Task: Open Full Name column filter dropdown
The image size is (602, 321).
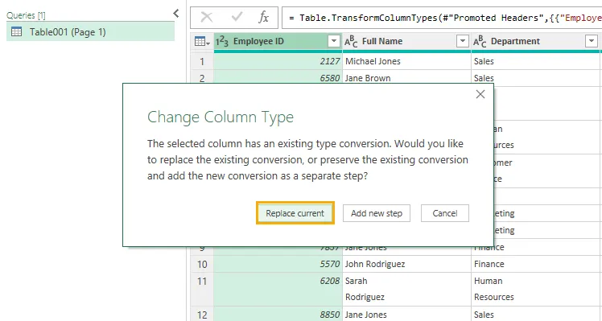Action: tap(462, 41)
